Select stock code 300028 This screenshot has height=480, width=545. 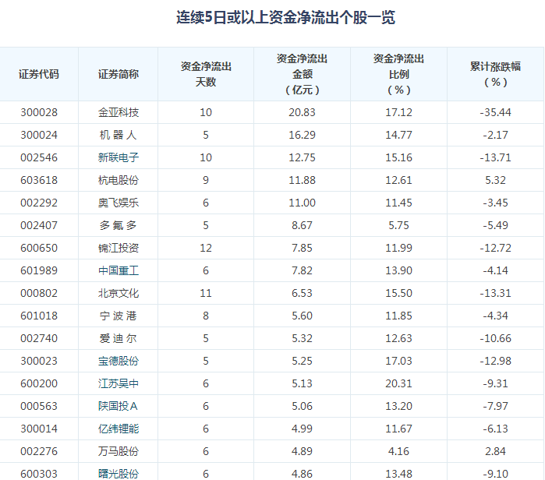(39, 112)
